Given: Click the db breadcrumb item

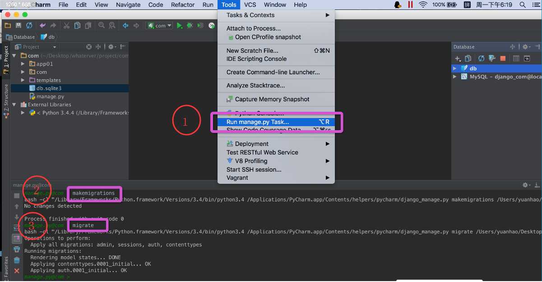Looking at the screenshot, I should [48, 37].
